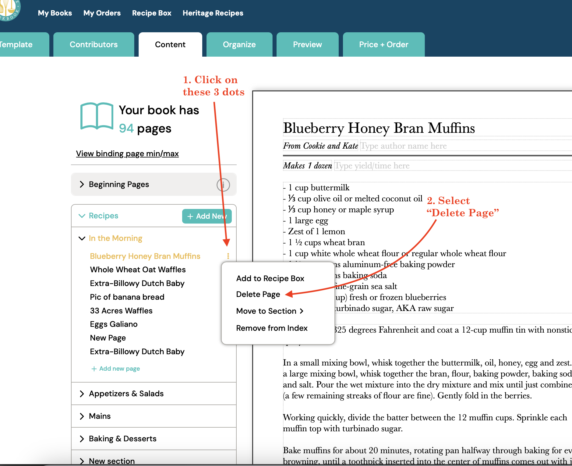
Task: Click the author name field in the recipe preview
Action: [x=404, y=146]
